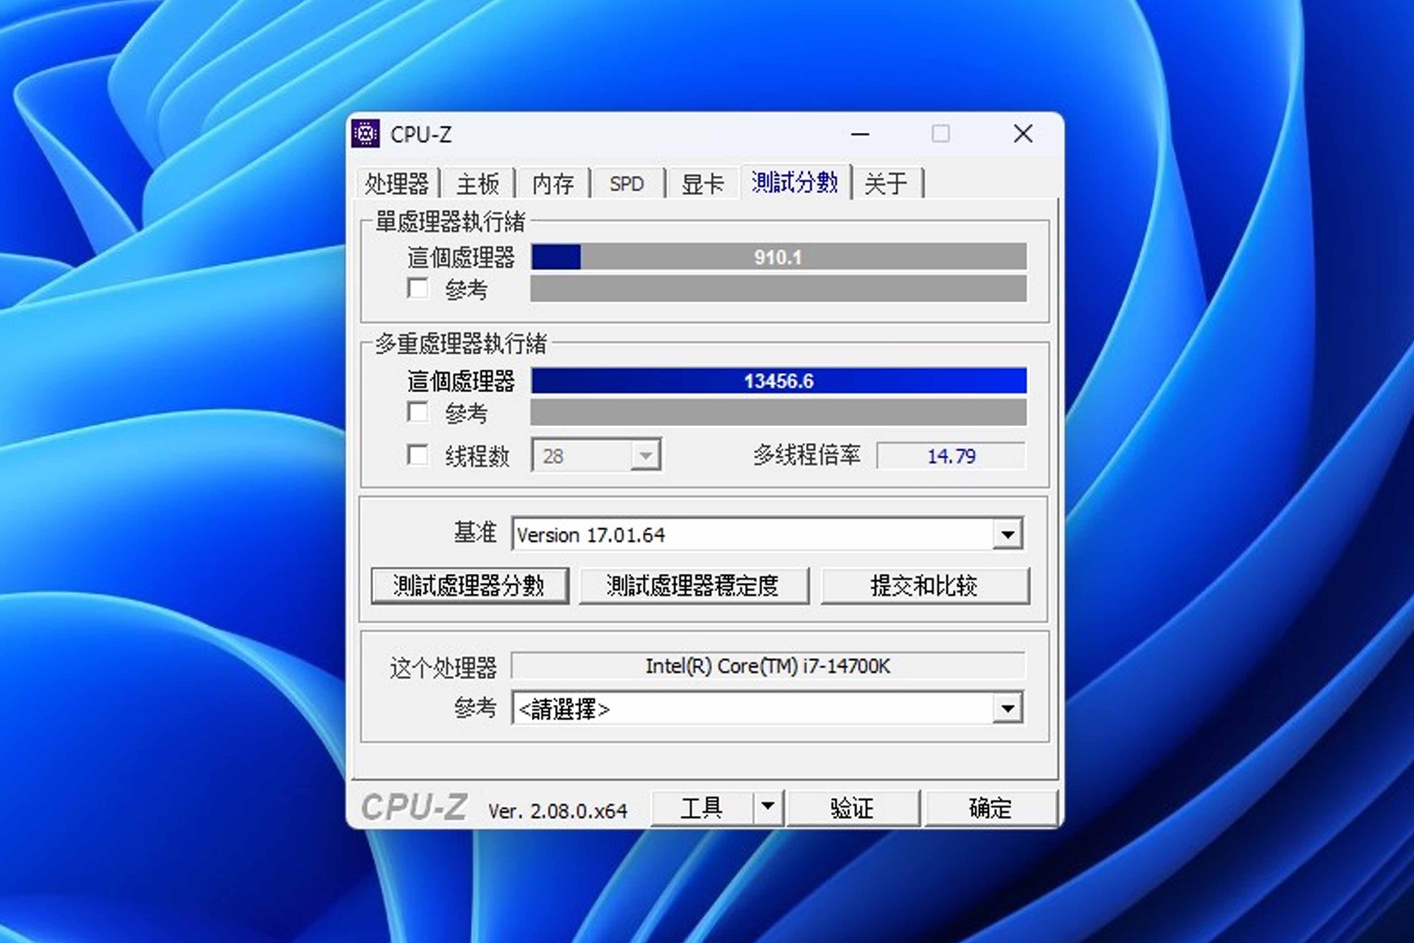1414x943 pixels.
Task: Click the 工具 button
Action: coord(702,808)
